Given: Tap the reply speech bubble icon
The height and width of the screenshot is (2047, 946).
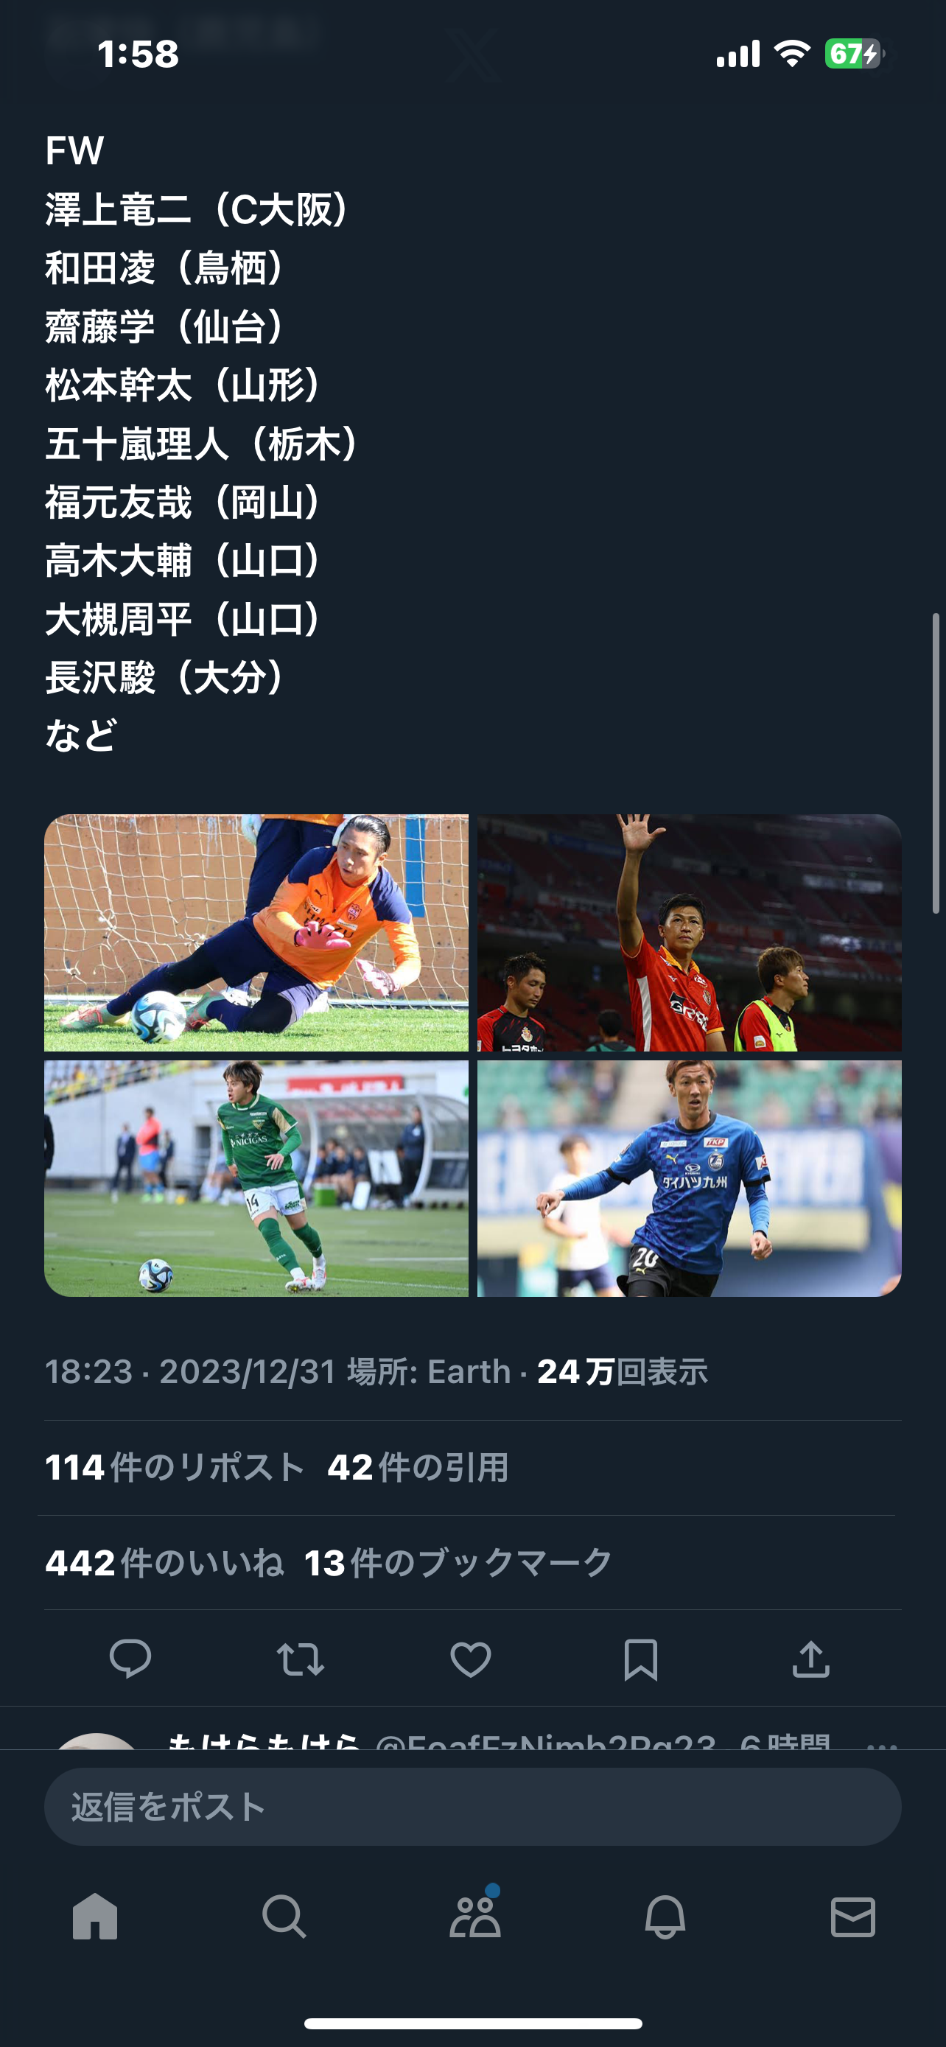Looking at the screenshot, I should [130, 1659].
